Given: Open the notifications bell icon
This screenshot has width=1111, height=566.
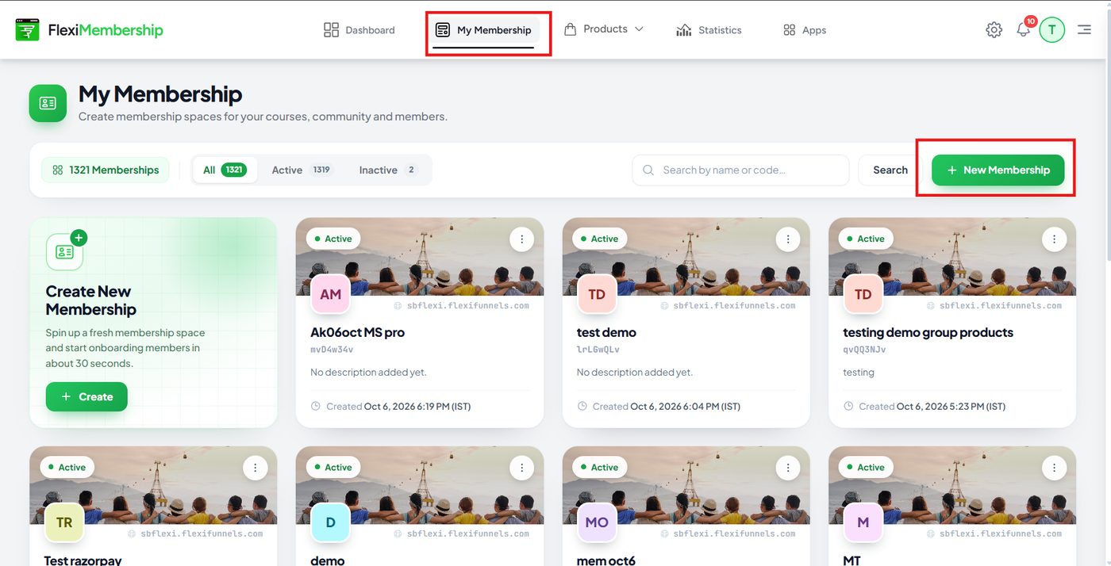Looking at the screenshot, I should [1024, 30].
